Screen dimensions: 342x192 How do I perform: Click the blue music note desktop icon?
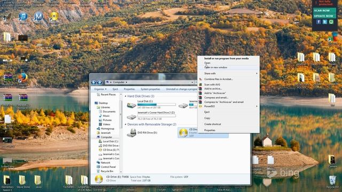23,17
